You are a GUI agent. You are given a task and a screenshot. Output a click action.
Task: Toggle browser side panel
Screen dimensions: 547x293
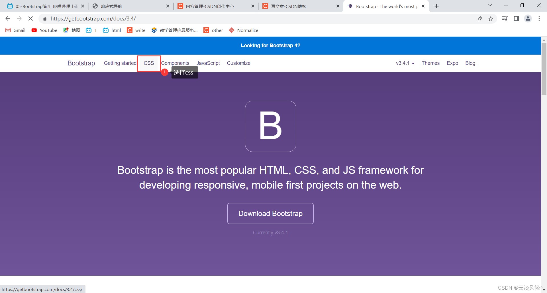coord(516,18)
